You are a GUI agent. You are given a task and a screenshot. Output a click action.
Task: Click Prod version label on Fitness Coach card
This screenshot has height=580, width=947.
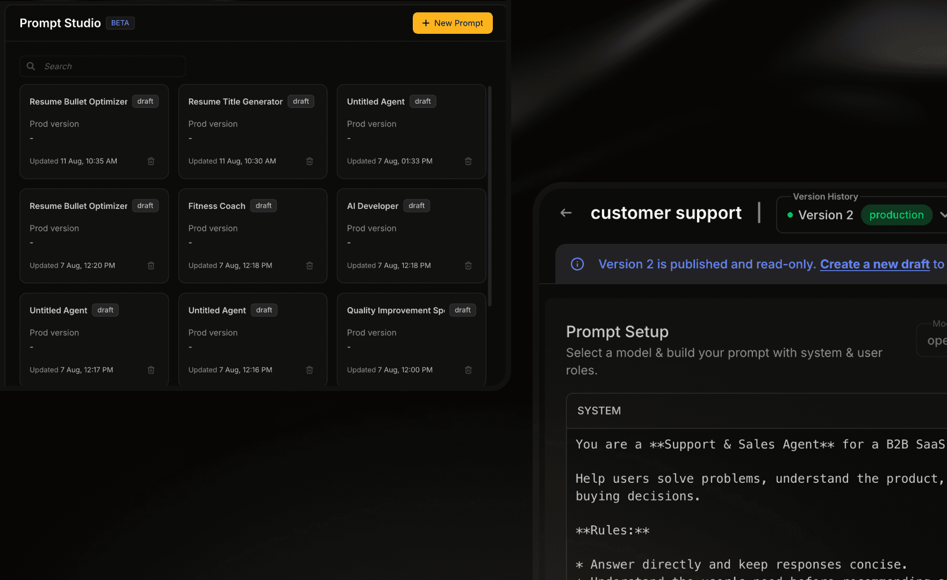point(213,228)
